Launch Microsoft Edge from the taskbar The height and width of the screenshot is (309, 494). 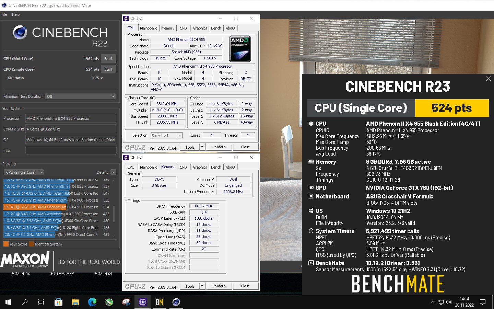coord(92,302)
